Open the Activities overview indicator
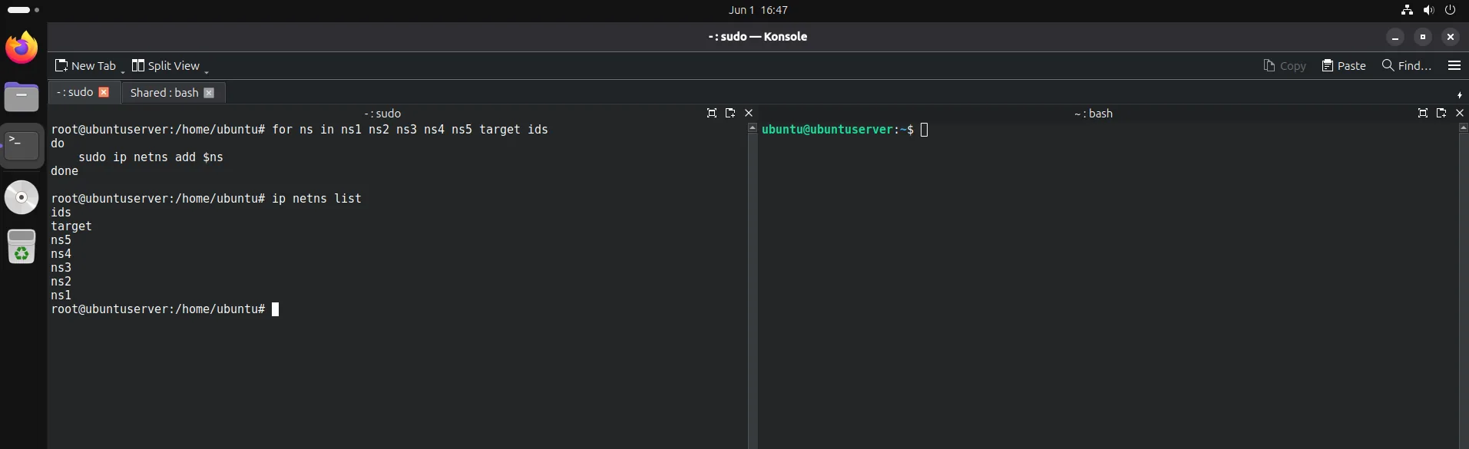This screenshot has width=1469, height=449. click(23, 10)
